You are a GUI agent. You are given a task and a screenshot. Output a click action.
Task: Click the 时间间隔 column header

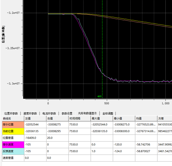click(x=80, y=119)
